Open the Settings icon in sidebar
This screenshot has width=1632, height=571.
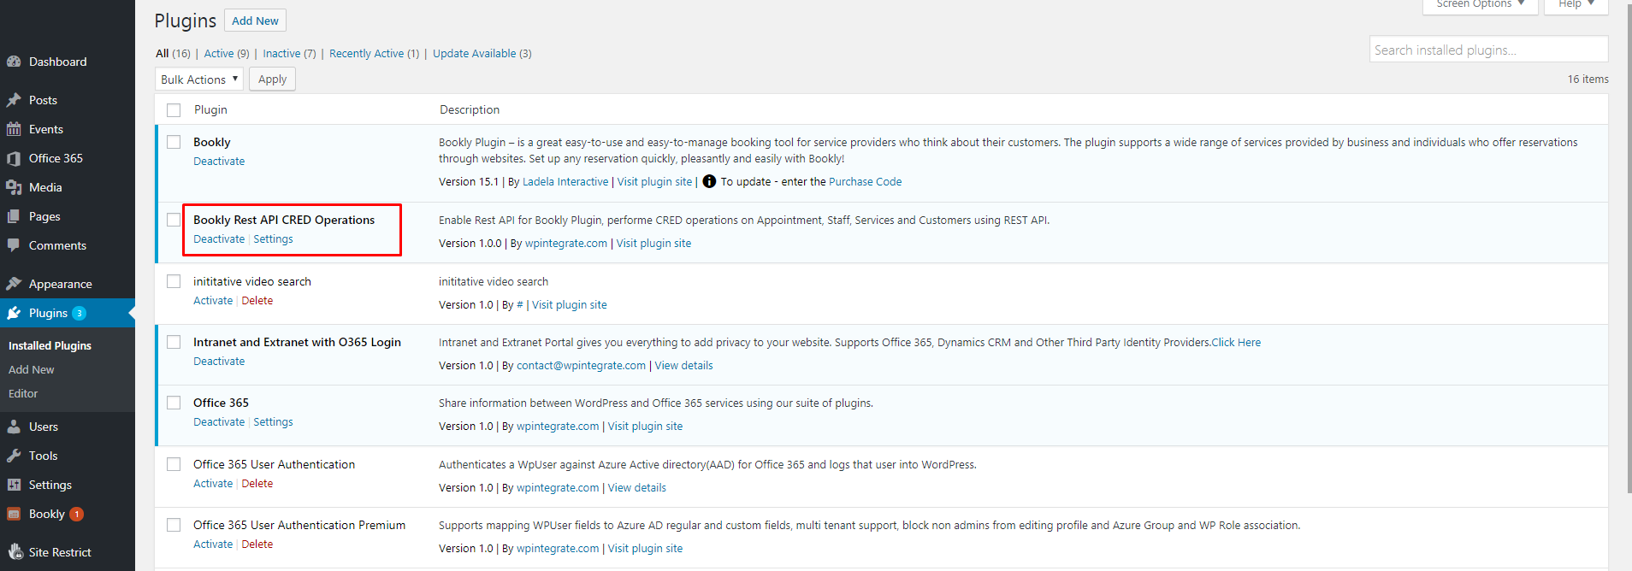tap(14, 485)
